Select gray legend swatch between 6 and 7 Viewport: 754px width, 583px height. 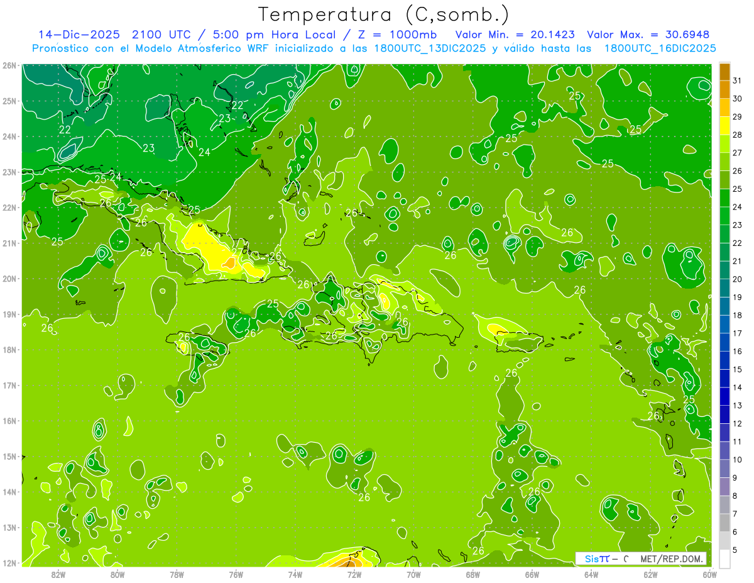pyautogui.click(x=724, y=523)
